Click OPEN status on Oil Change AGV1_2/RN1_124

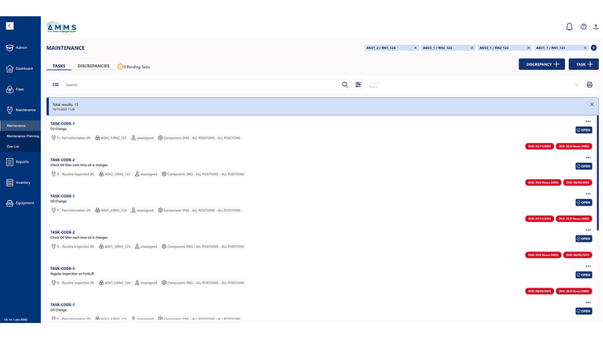click(x=584, y=202)
